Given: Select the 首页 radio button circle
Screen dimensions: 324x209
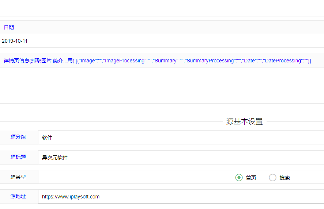Looking at the screenshot, I should [239, 178].
